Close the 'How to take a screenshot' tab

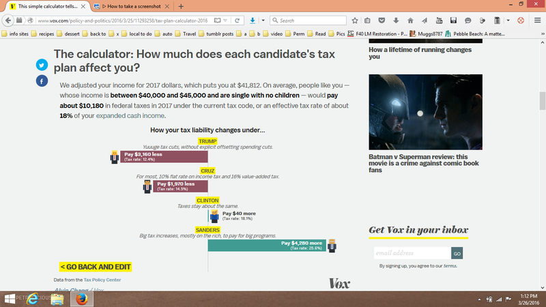167,6
